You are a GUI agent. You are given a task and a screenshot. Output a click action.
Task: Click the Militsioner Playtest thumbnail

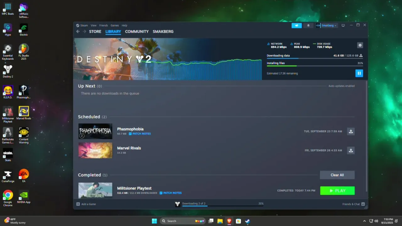tap(95, 190)
